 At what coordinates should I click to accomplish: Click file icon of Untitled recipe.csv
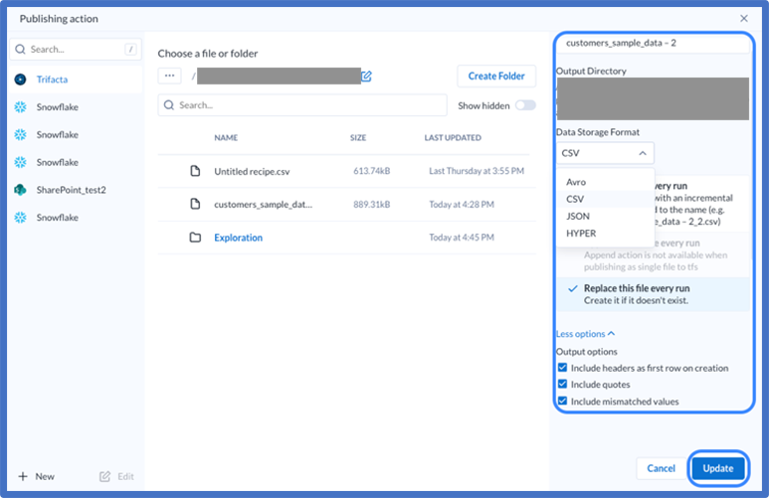(195, 171)
